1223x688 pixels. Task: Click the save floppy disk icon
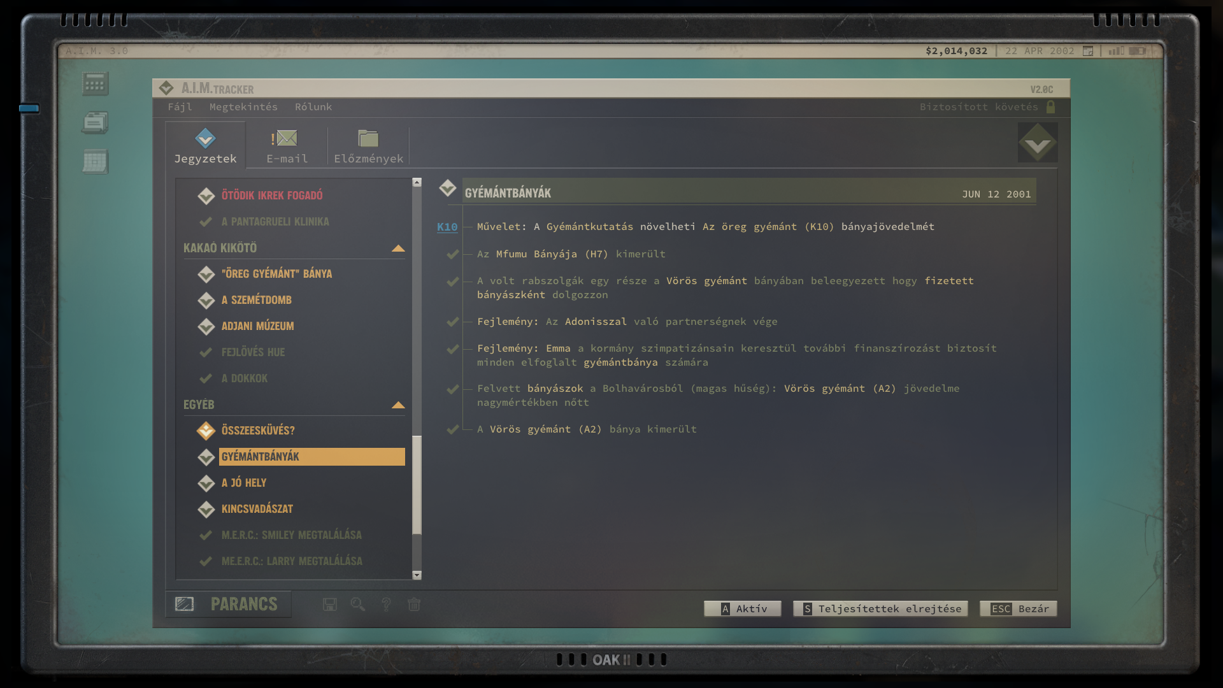(x=329, y=605)
